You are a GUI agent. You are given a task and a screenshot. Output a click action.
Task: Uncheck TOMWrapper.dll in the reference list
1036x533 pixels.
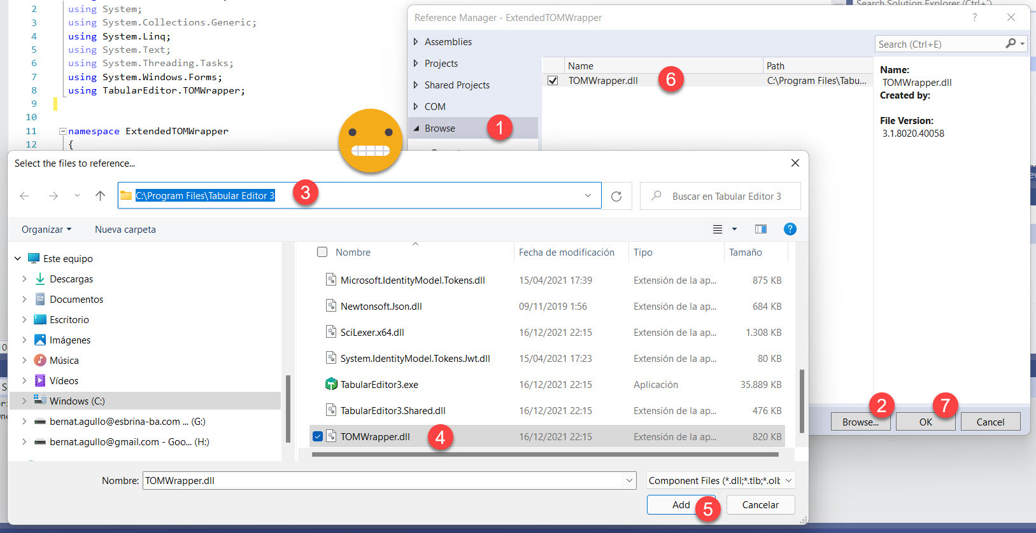(553, 81)
